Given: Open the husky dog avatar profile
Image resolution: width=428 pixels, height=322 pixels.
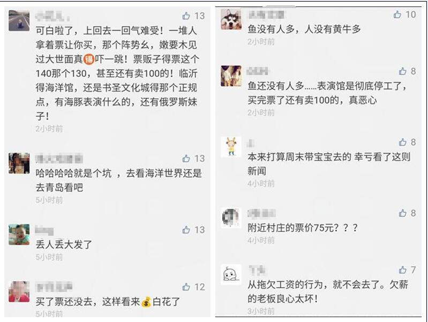Looking at the screenshot, I should coord(231,19).
